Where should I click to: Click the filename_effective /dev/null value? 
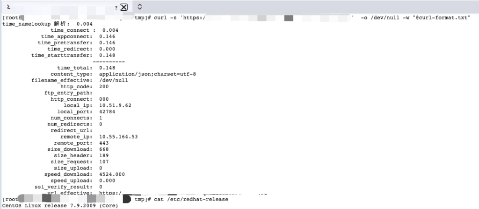click(114, 80)
